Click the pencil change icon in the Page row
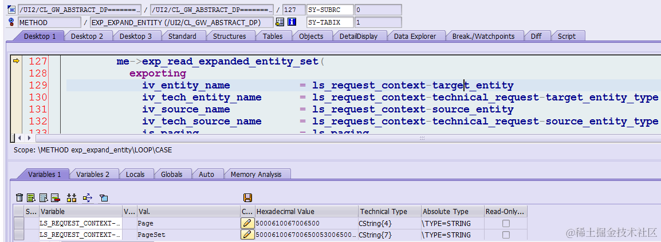 [247, 223]
